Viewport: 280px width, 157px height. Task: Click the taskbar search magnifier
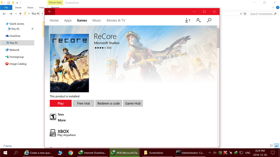tap(16, 153)
